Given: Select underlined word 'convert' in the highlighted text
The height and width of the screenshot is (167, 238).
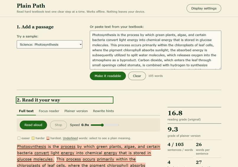Looking at the screenshot, I should [42, 153].
